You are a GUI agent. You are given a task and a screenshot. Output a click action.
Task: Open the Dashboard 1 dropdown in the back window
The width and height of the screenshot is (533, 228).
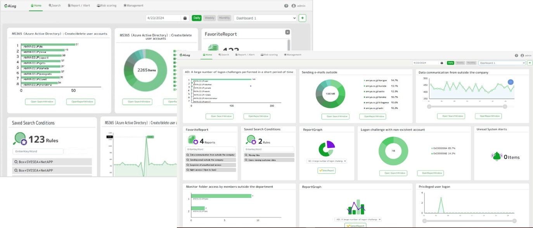[265, 18]
